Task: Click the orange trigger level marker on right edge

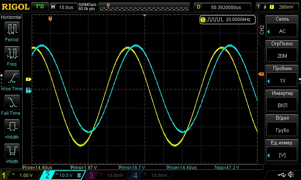Action: (x=261, y=74)
